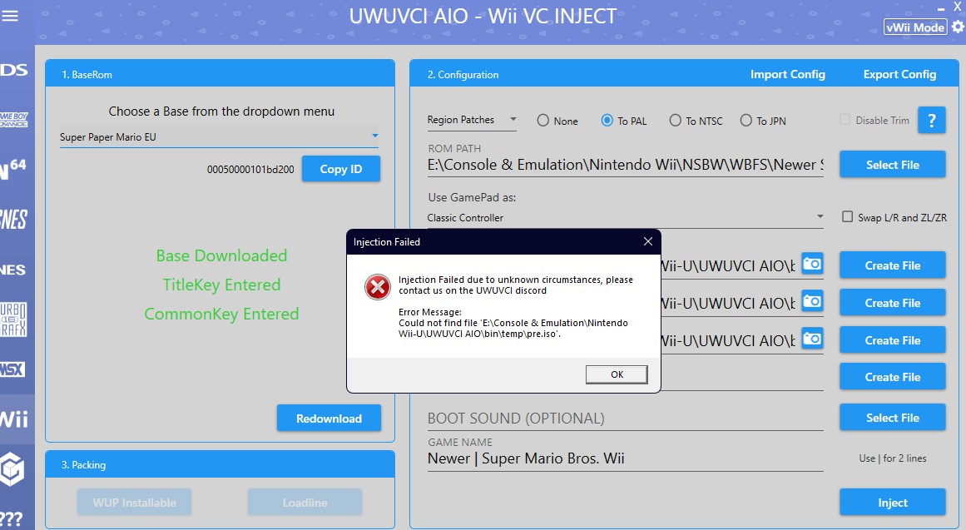966x530 pixels.
Task: Click the Loadiine packing button
Action: [x=305, y=503]
